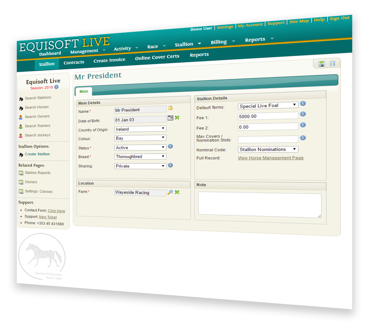Click person icon beside Search Owners
369x324 pixels.
[x=21, y=117]
